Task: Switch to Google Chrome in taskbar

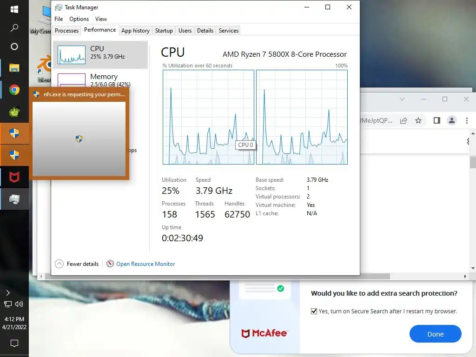Action: tap(14, 90)
